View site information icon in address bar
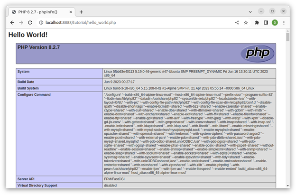Viewport: 296px width, 195px height. pyautogui.click(x=41, y=22)
